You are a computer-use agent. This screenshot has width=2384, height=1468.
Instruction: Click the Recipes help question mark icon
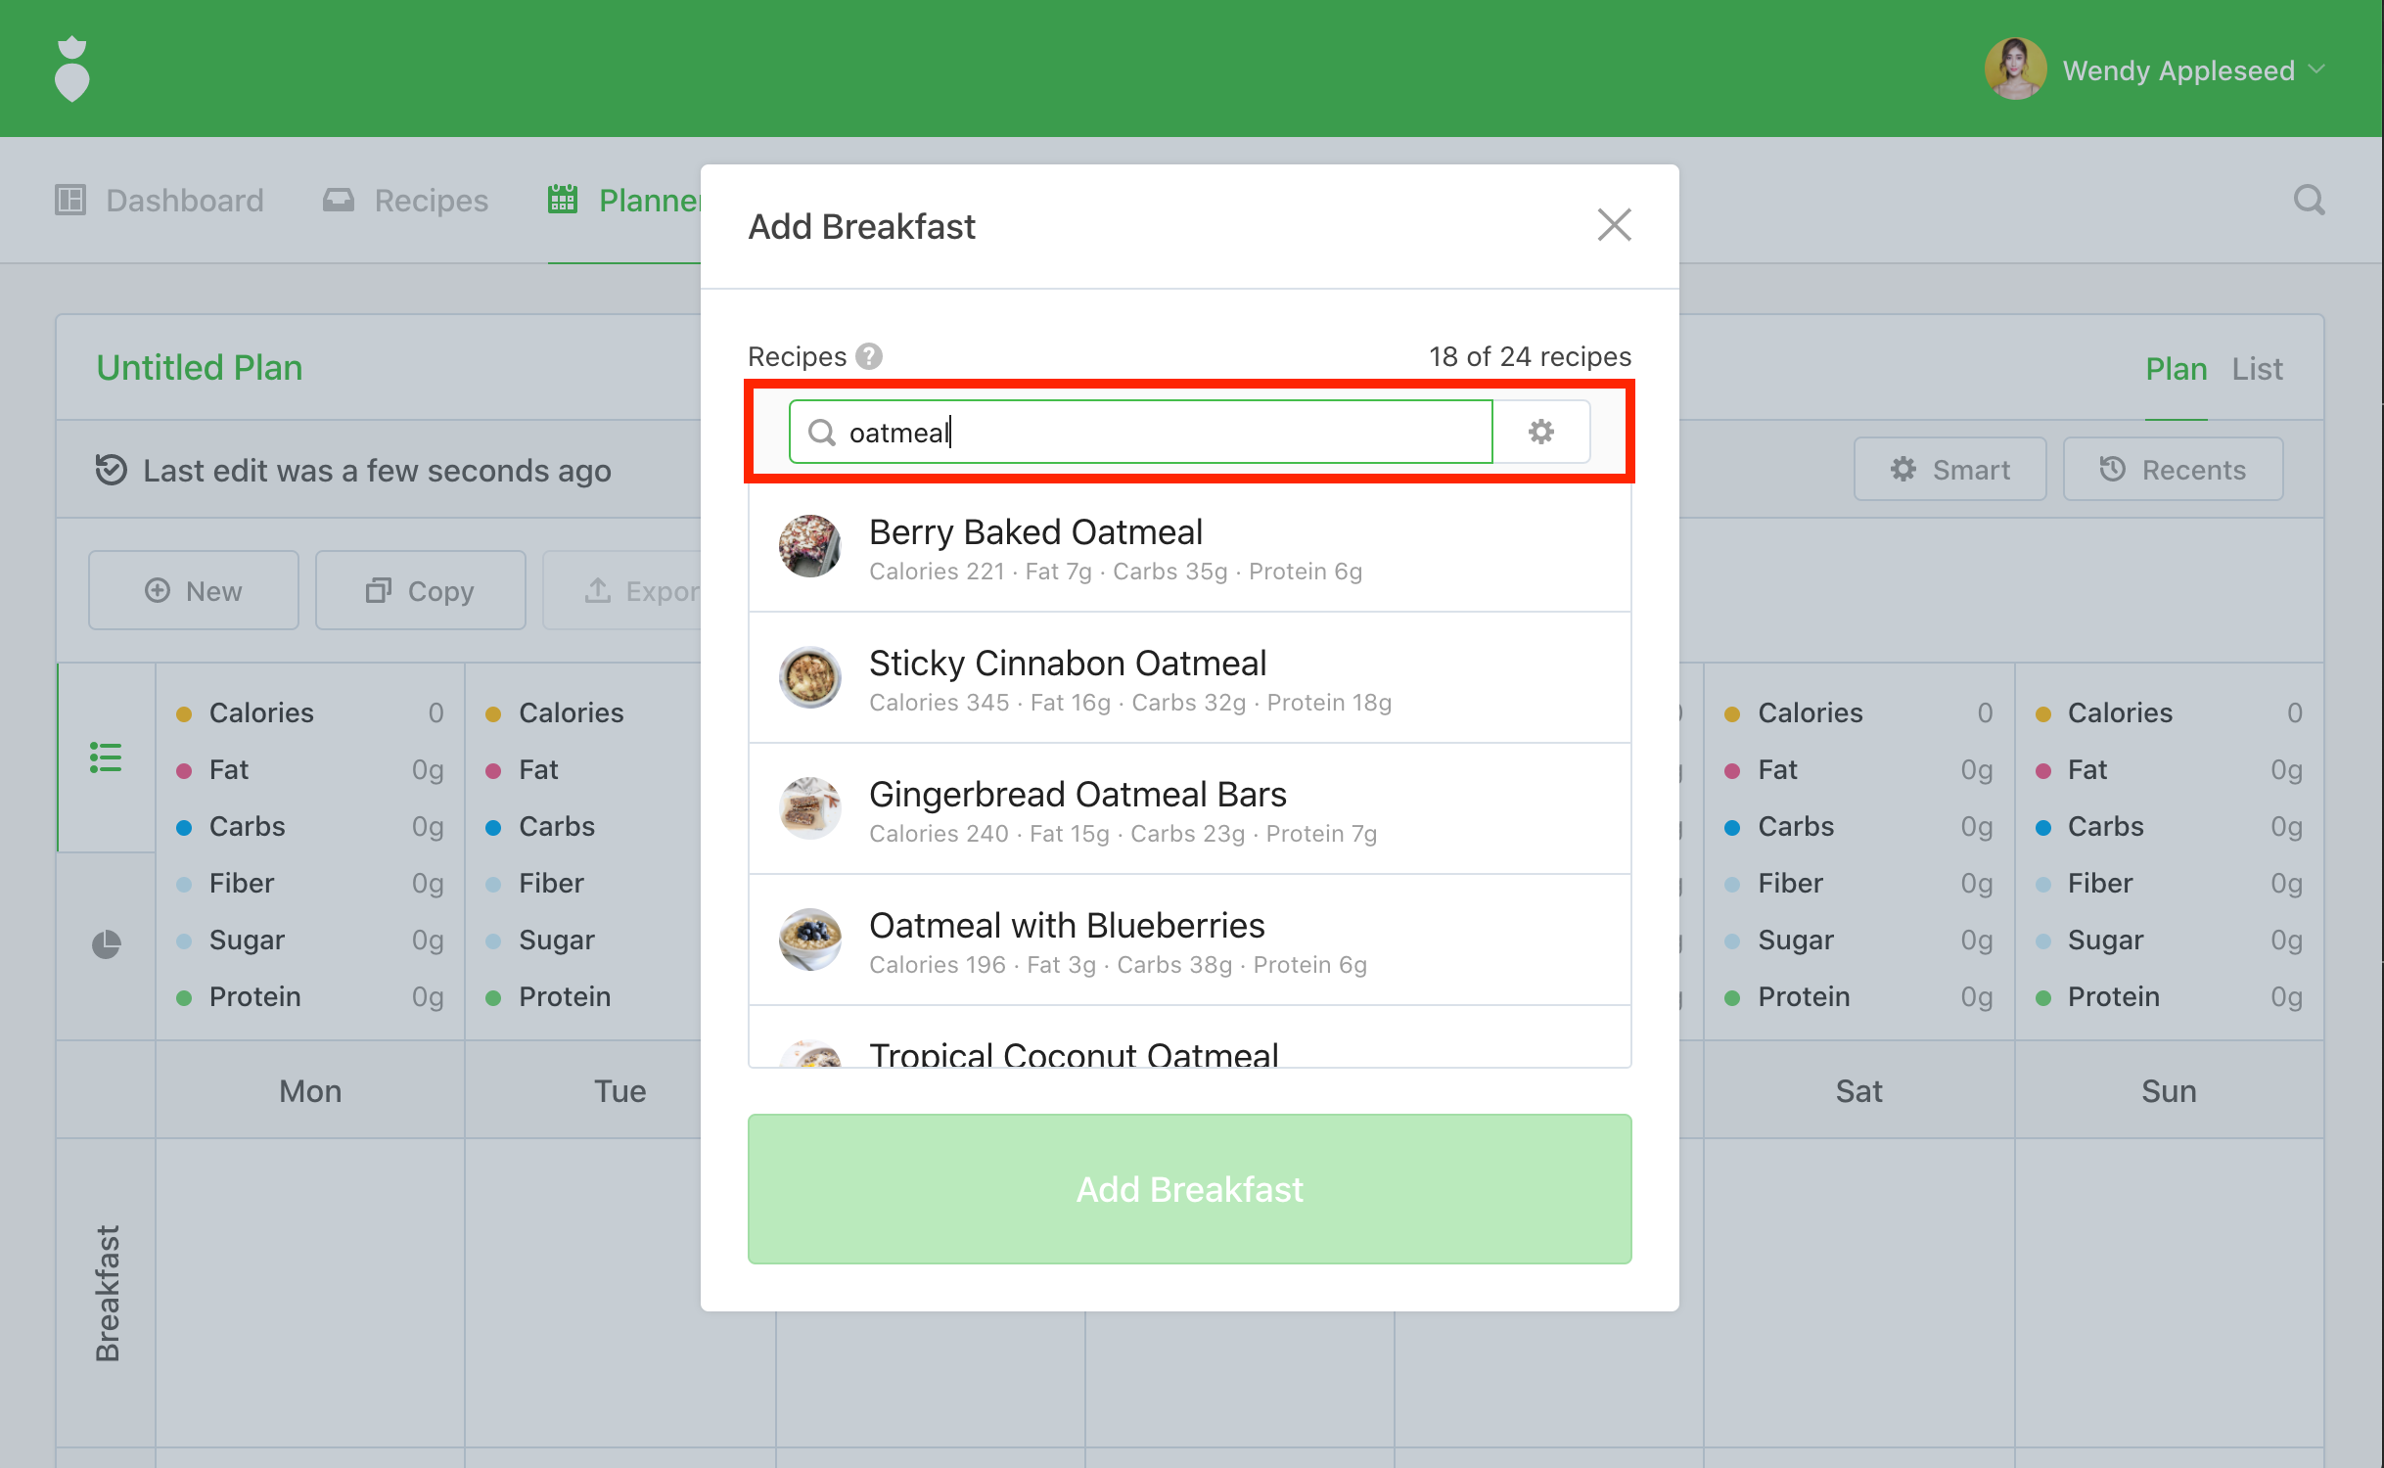point(868,356)
